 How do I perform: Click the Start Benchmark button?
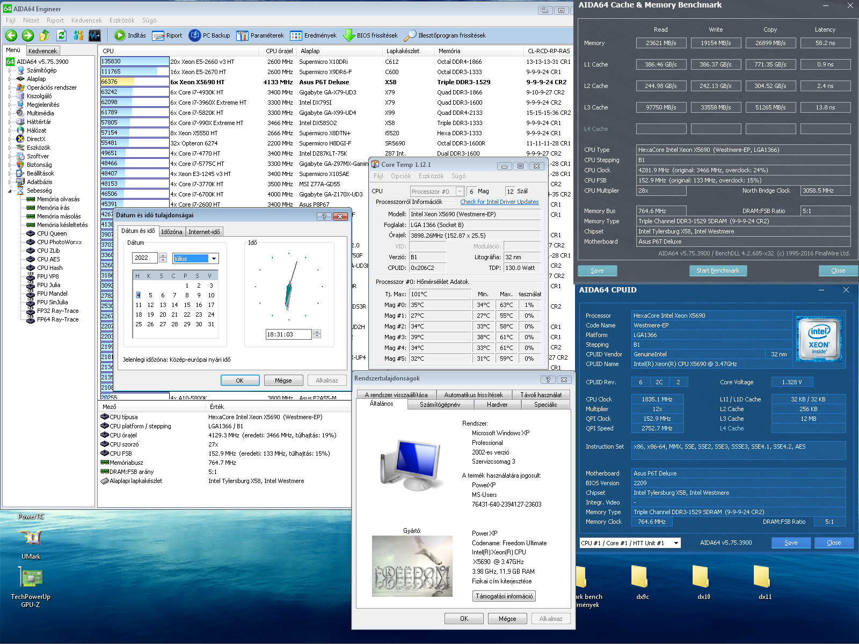click(718, 270)
